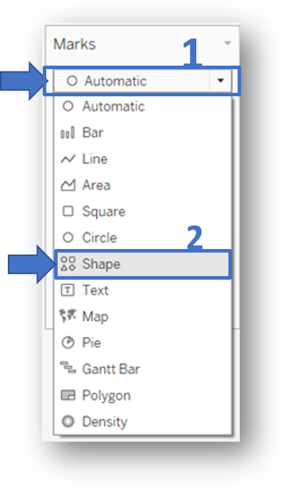Screen dimensions: 286x488
Task: Click the Square mark icon
Action: [68, 211]
